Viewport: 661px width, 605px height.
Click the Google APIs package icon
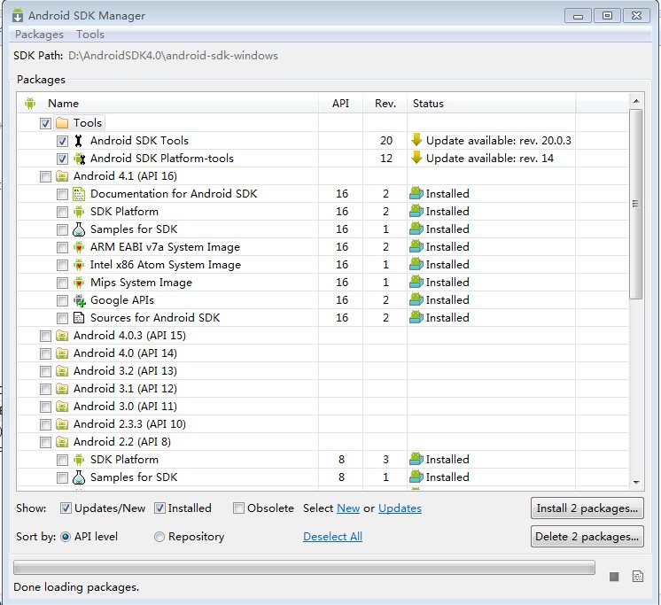point(79,300)
